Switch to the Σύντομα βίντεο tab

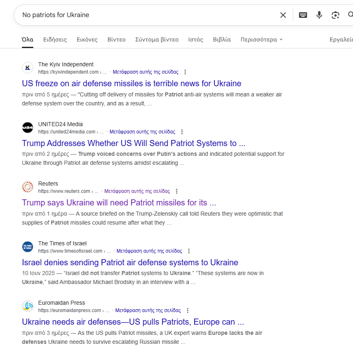157,39
